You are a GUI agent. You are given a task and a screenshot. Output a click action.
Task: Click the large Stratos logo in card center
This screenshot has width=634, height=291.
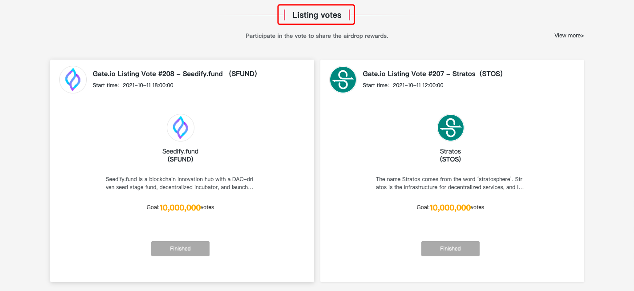coord(451,128)
